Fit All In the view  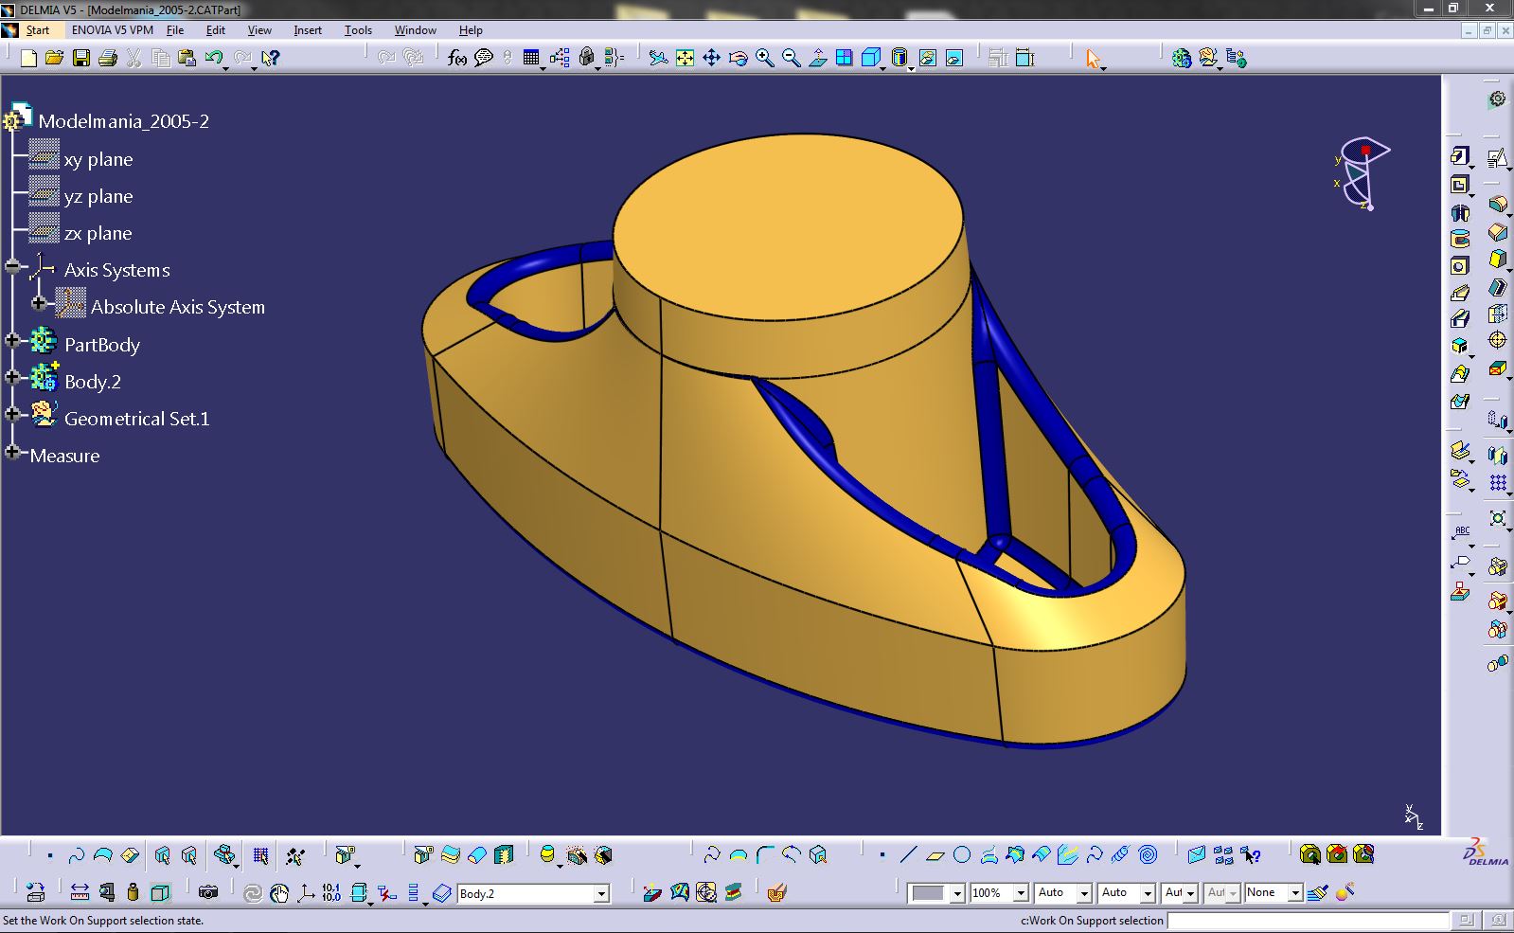point(685,59)
